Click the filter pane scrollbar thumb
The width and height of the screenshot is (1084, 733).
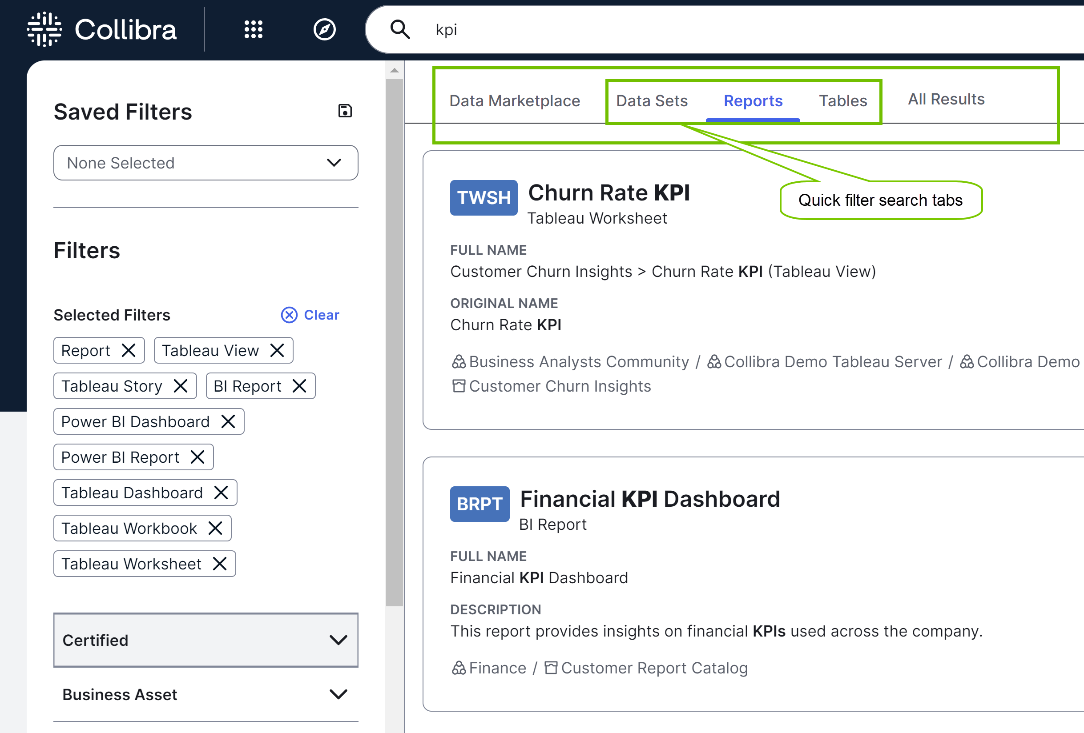click(x=394, y=343)
